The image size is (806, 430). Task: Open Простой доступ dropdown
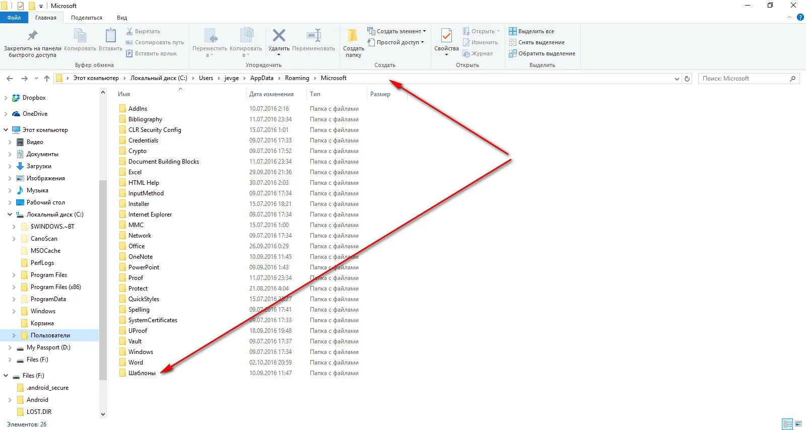(x=396, y=42)
